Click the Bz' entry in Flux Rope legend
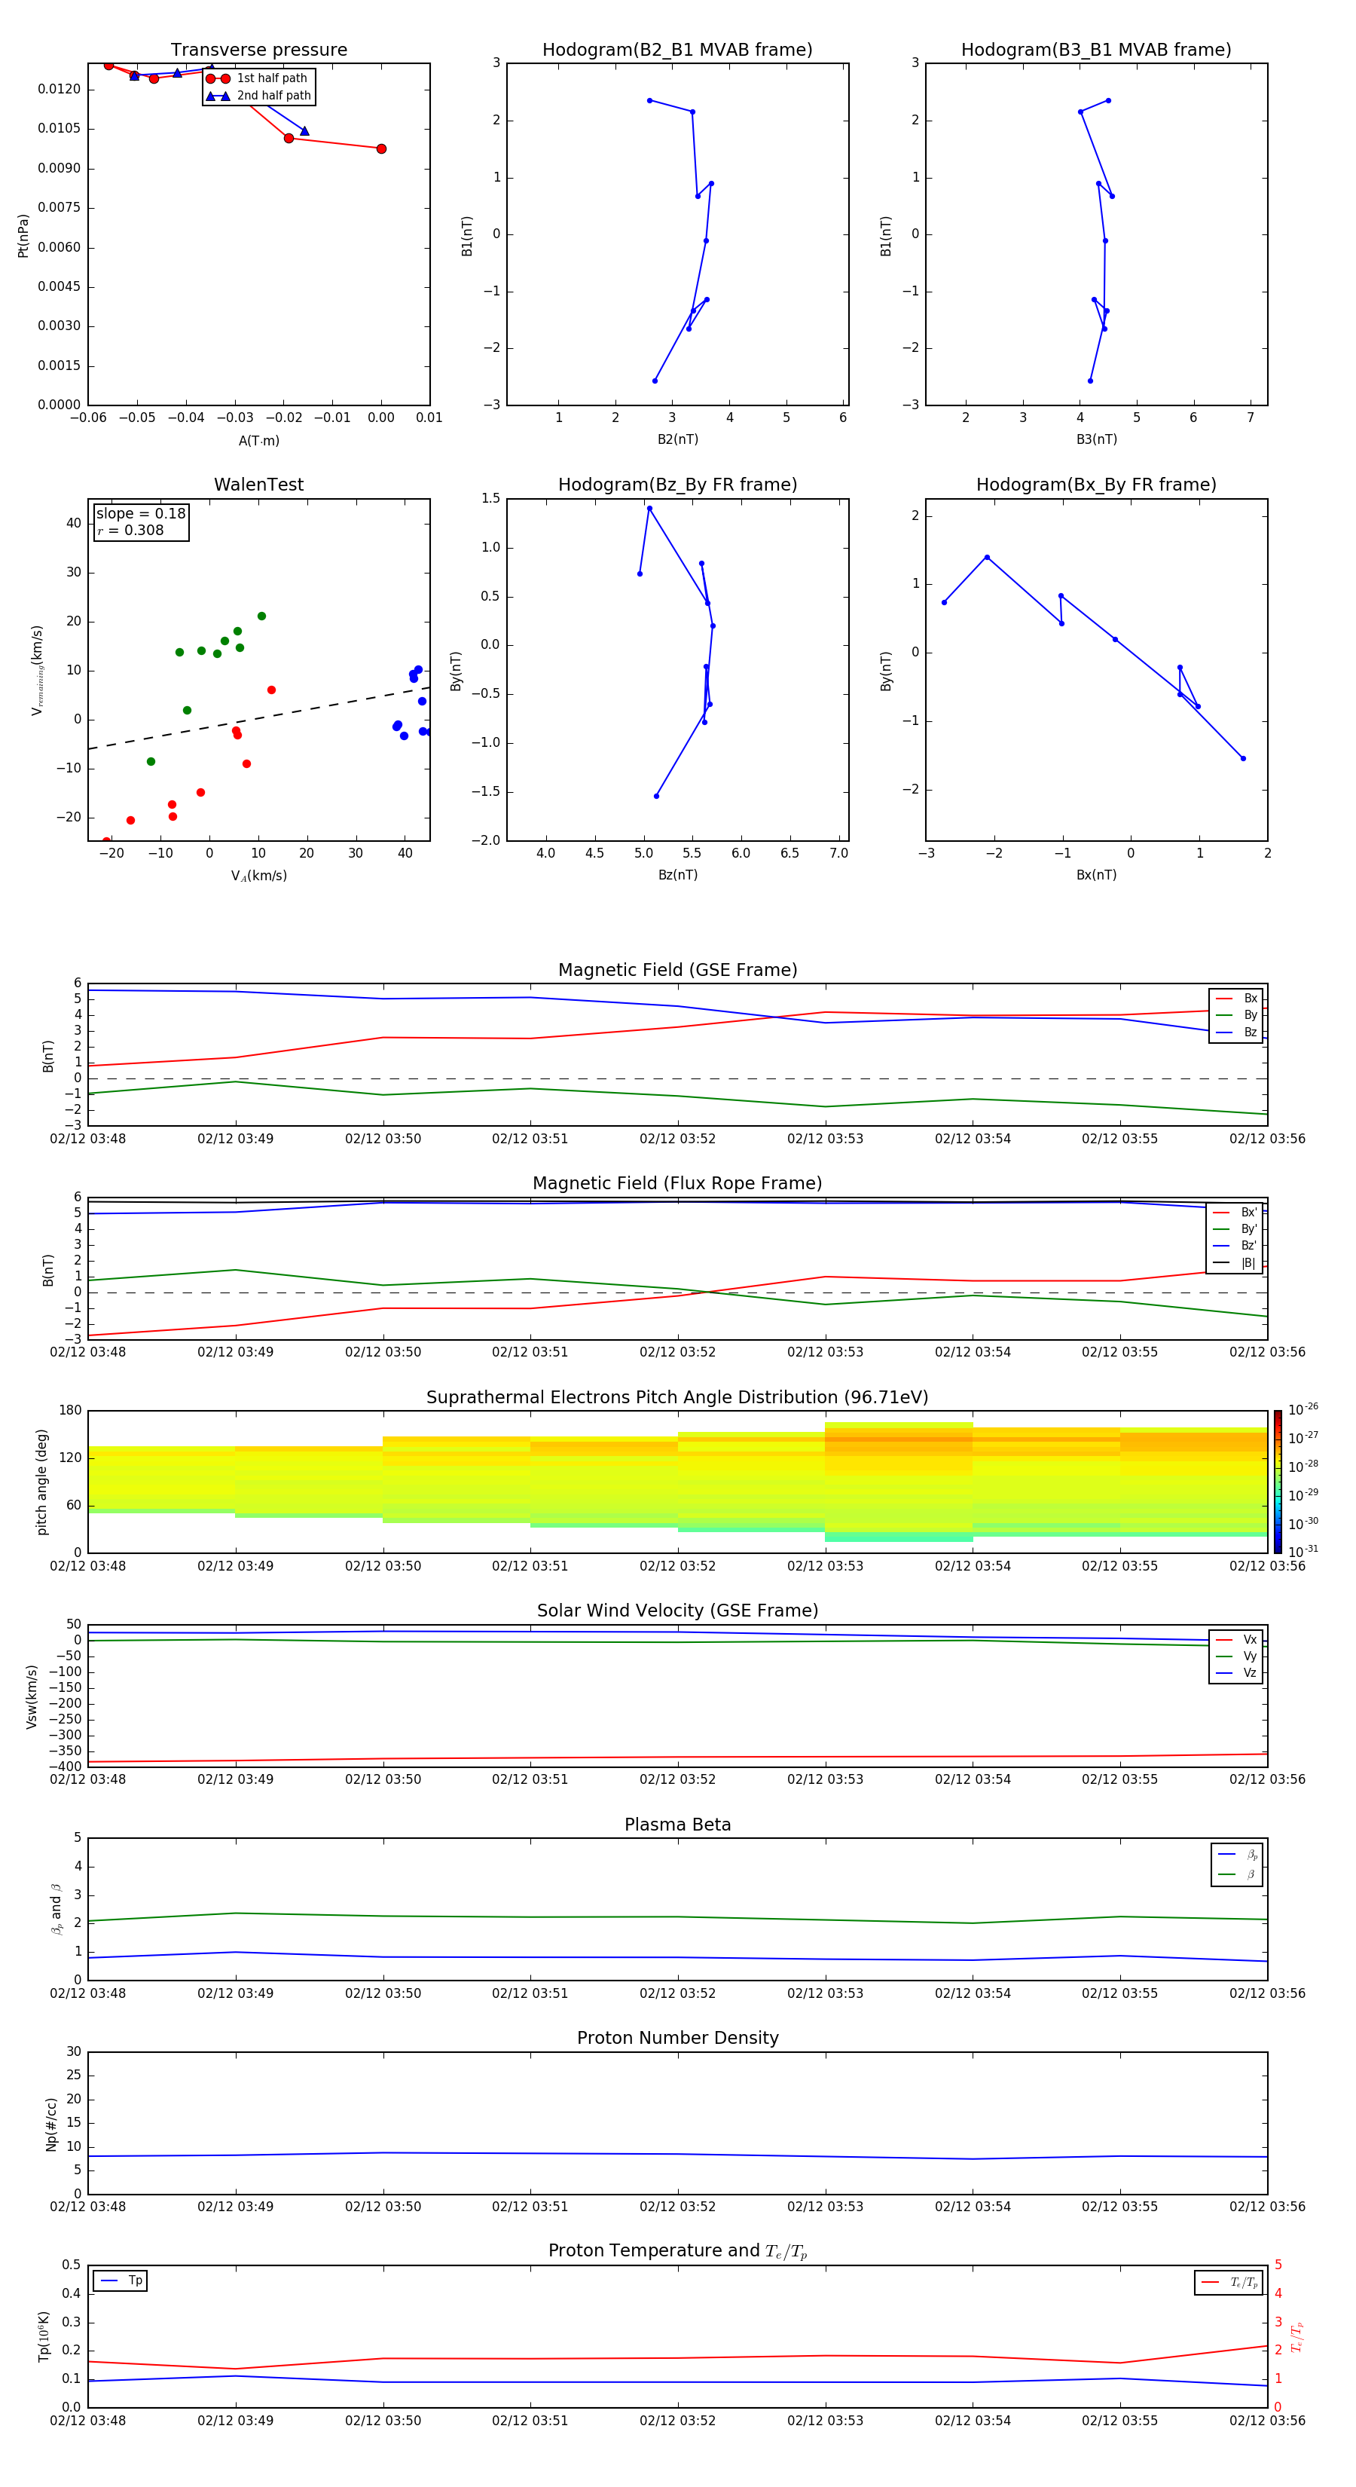Image resolution: width=1356 pixels, height=2487 pixels. tap(1235, 1246)
